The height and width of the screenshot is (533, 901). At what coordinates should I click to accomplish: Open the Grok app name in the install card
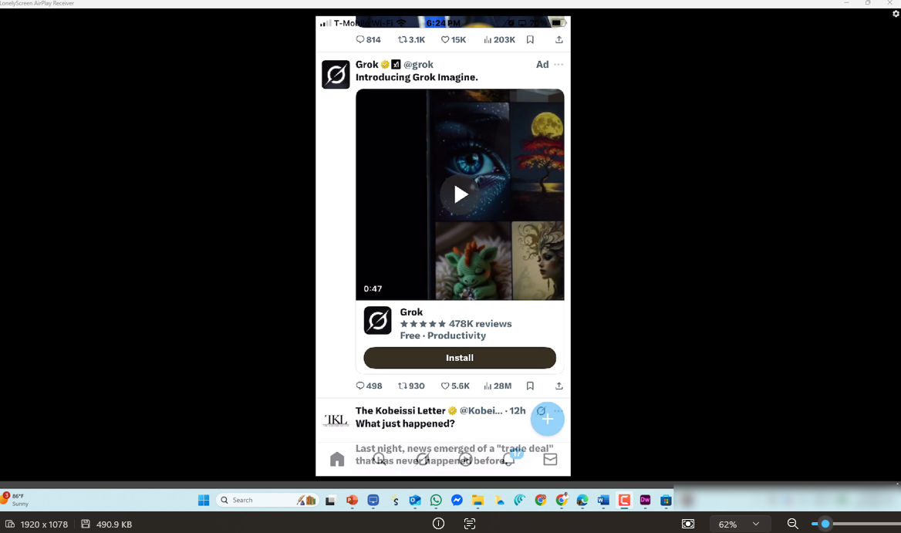point(411,312)
